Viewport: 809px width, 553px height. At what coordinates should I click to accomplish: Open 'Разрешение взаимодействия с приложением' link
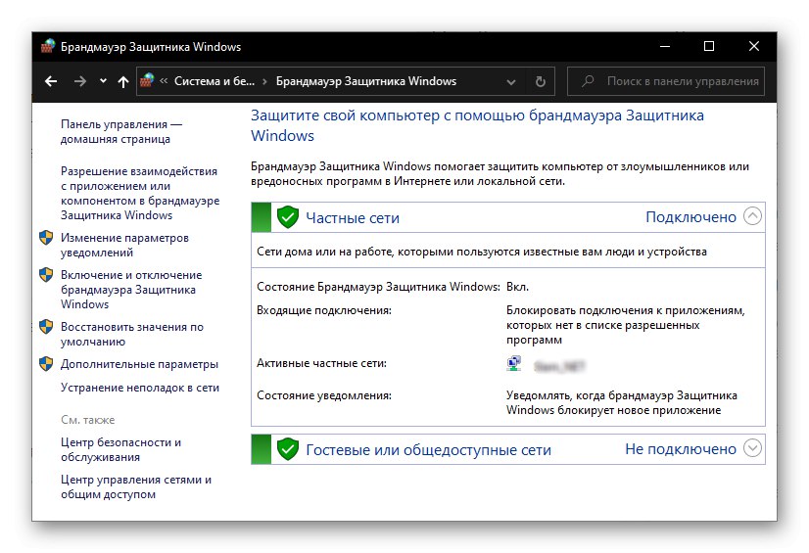140,193
